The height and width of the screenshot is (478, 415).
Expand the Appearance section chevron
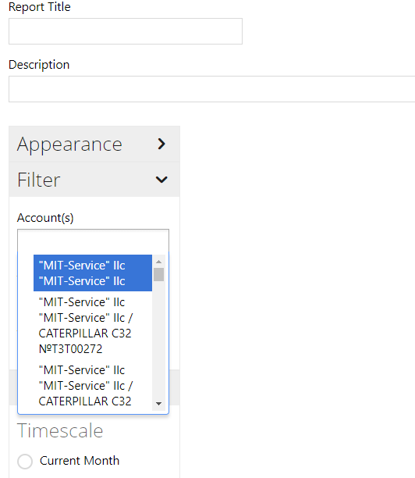pyautogui.click(x=161, y=144)
